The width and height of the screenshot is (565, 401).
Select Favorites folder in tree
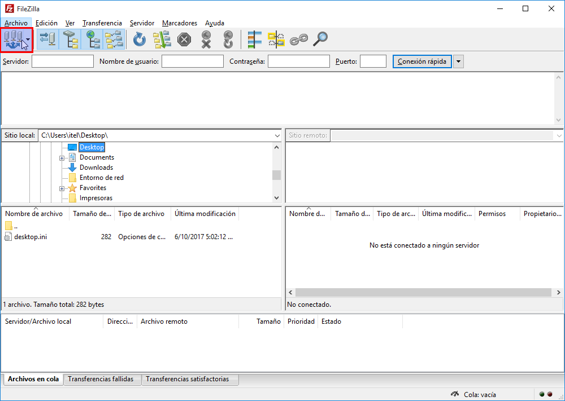(x=93, y=188)
